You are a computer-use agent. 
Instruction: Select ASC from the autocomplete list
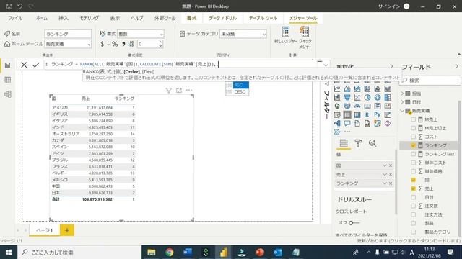coord(237,85)
